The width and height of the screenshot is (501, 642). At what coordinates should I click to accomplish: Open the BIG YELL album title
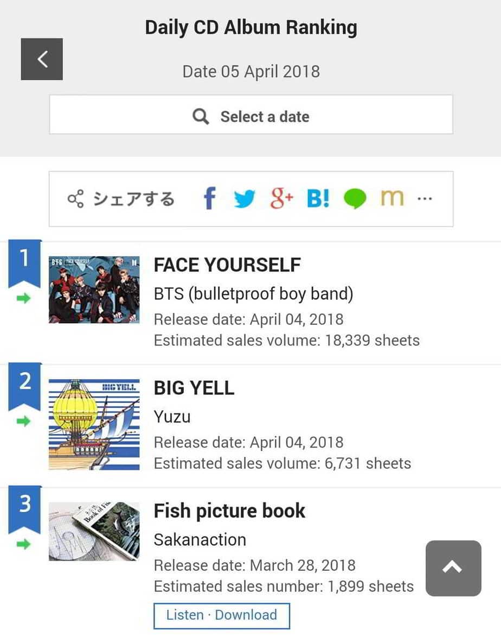click(194, 388)
